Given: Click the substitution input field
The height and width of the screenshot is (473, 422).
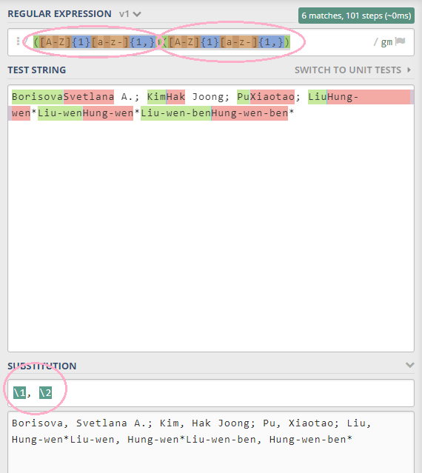Looking at the screenshot, I should tap(211, 393).
